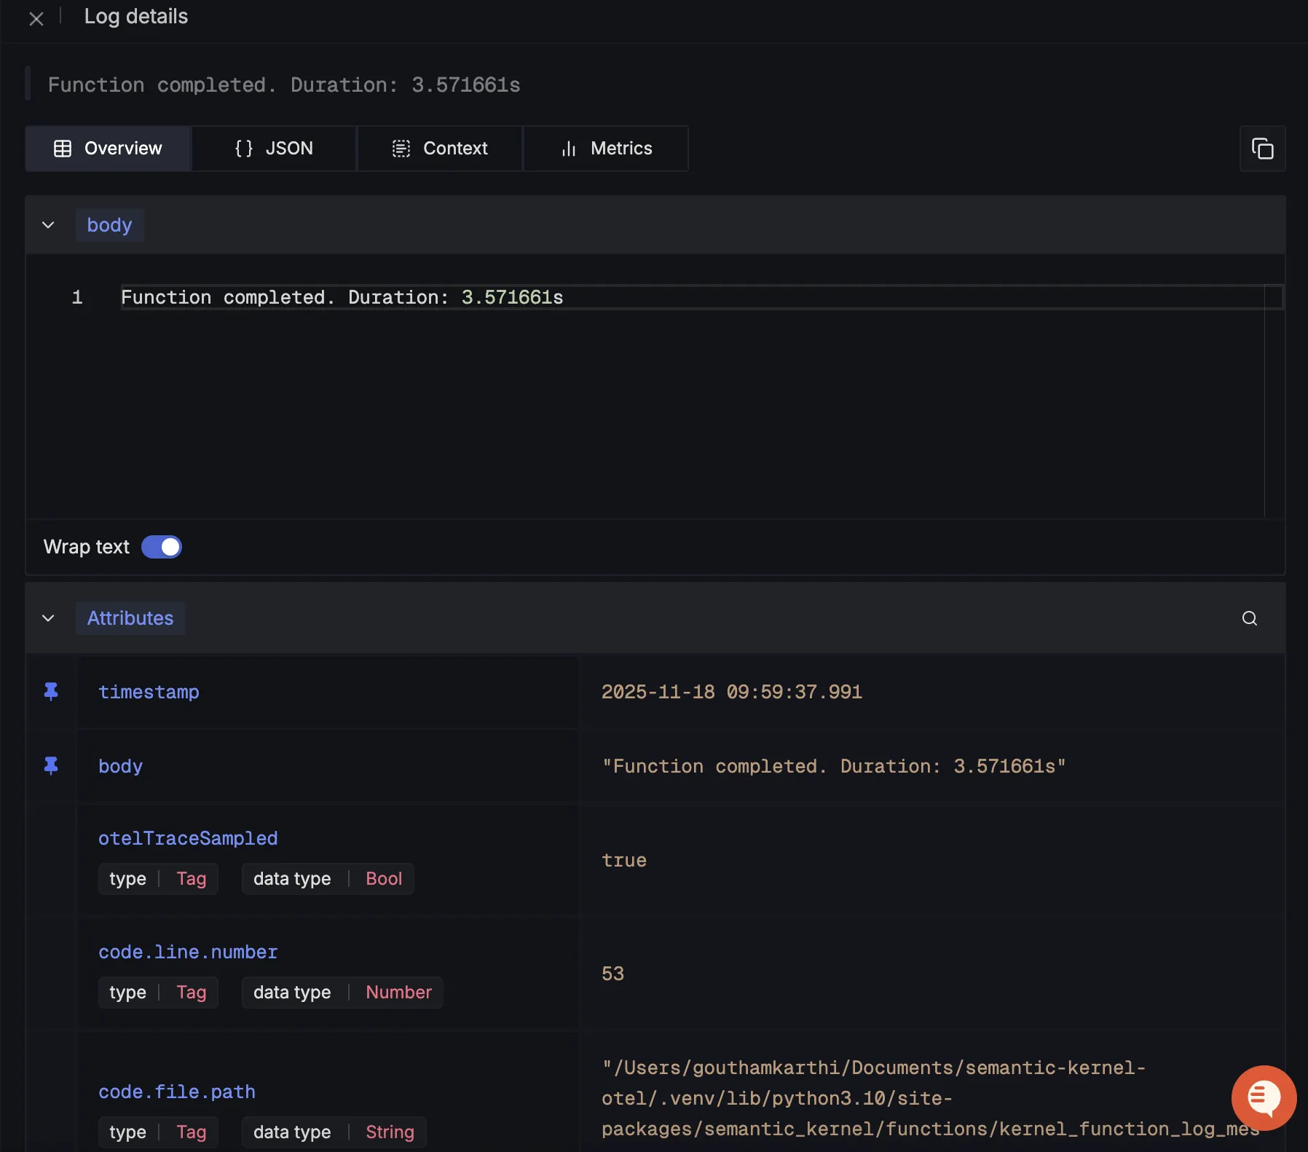Collapse the body section
This screenshot has width=1308, height=1152.
(x=48, y=224)
